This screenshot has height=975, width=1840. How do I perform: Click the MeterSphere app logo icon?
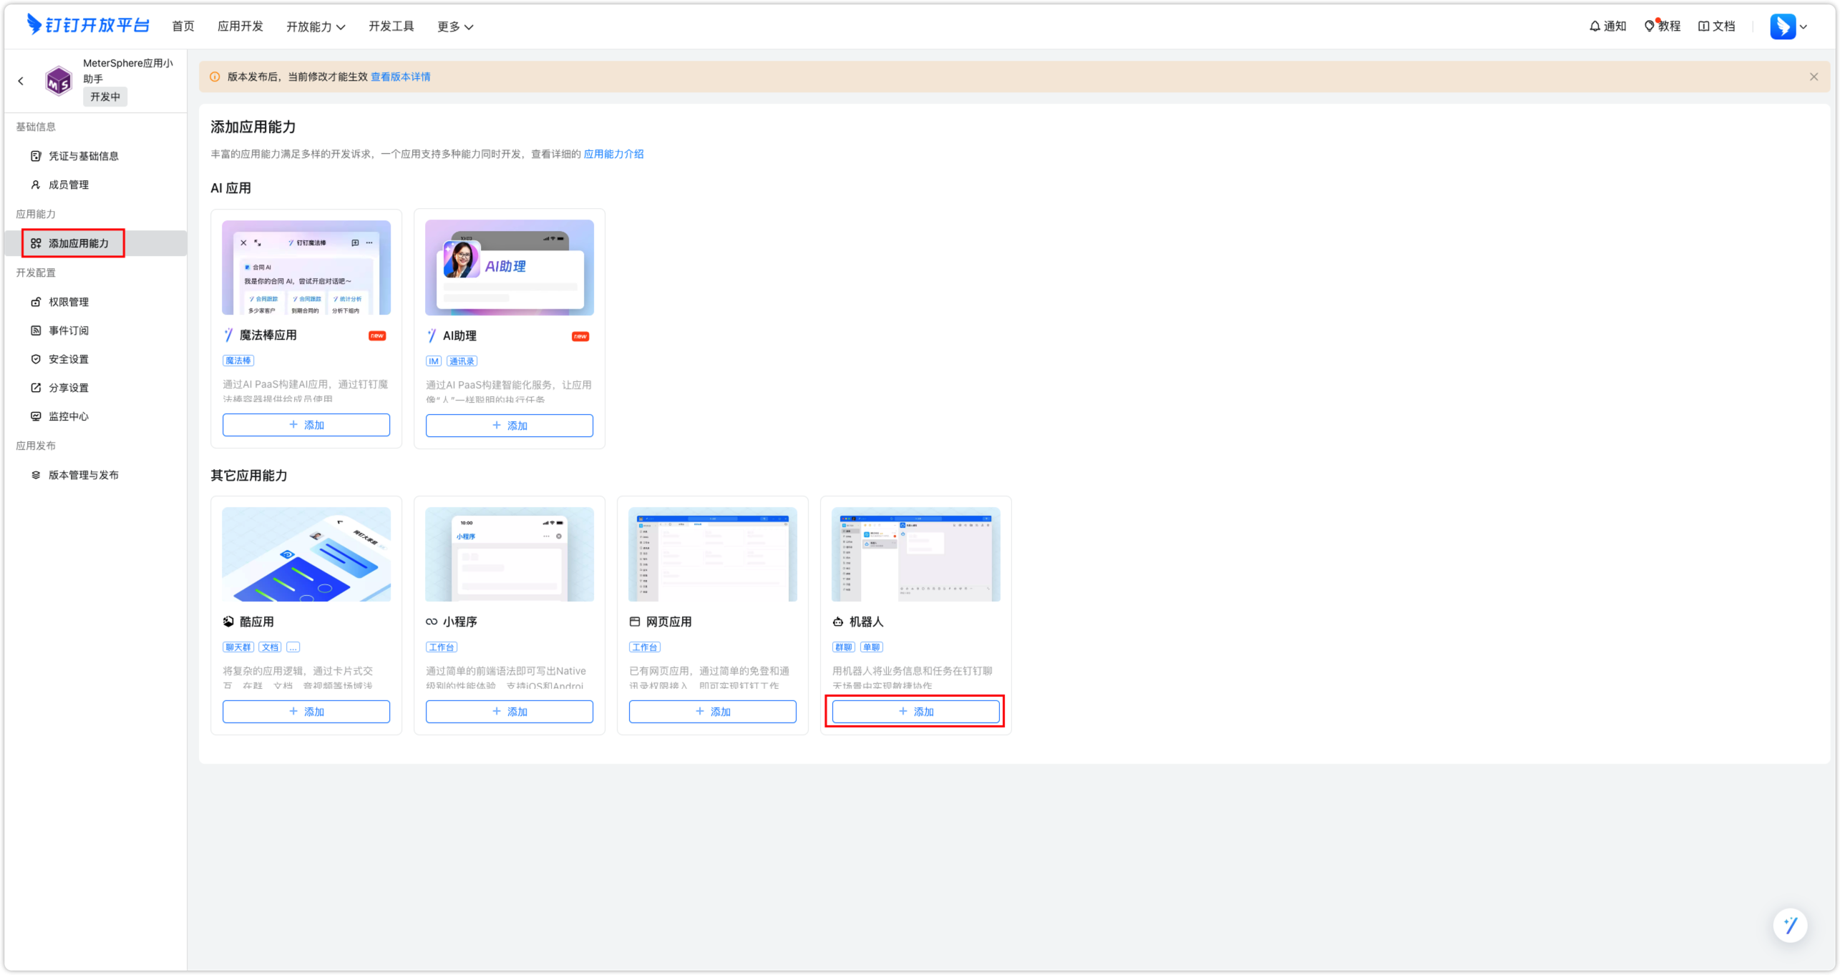(59, 81)
